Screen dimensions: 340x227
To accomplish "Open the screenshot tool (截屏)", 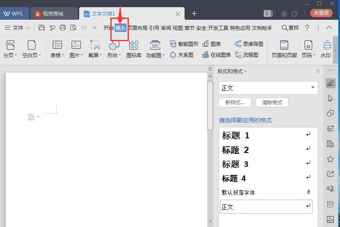I will (95, 49).
